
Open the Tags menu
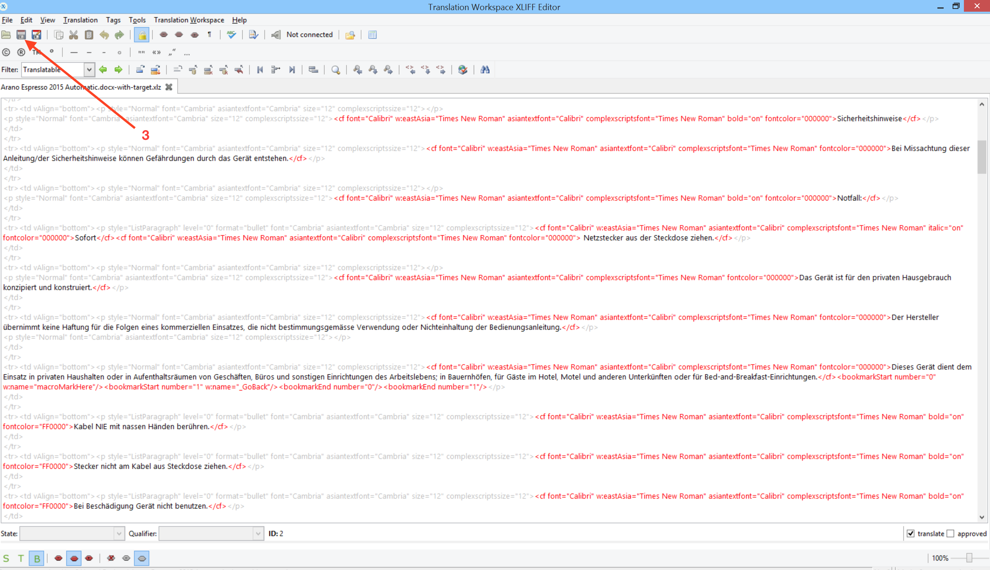(x=113, y=20)
